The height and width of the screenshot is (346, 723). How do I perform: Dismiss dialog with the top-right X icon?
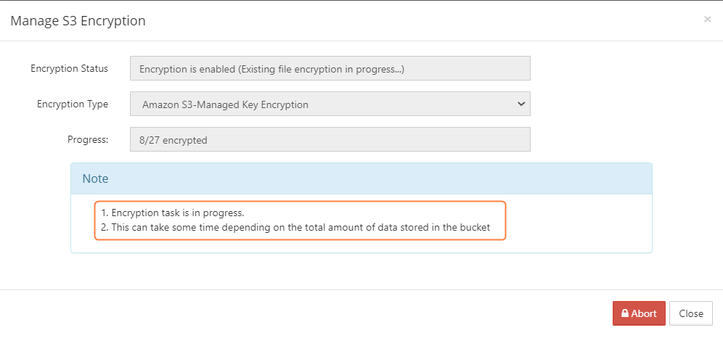[x=707, y=20]
